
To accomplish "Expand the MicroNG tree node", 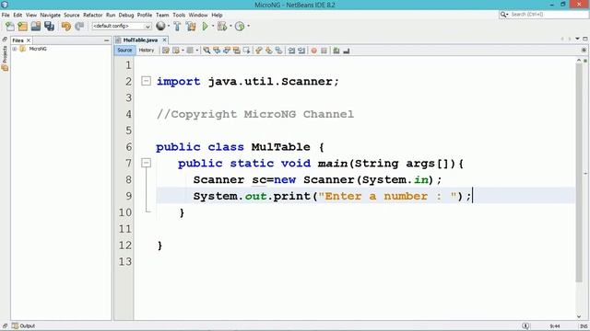I will [15, 49].
